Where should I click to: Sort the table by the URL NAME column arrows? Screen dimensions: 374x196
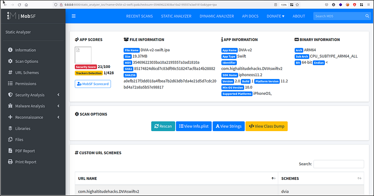(274, 178)
